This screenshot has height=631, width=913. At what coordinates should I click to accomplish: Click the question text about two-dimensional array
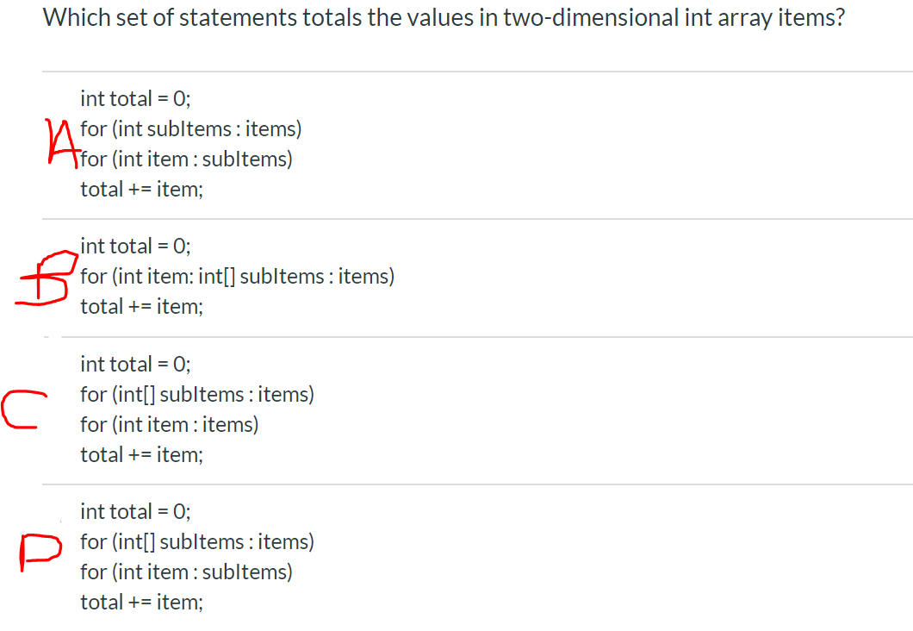(x=444, y=18)
